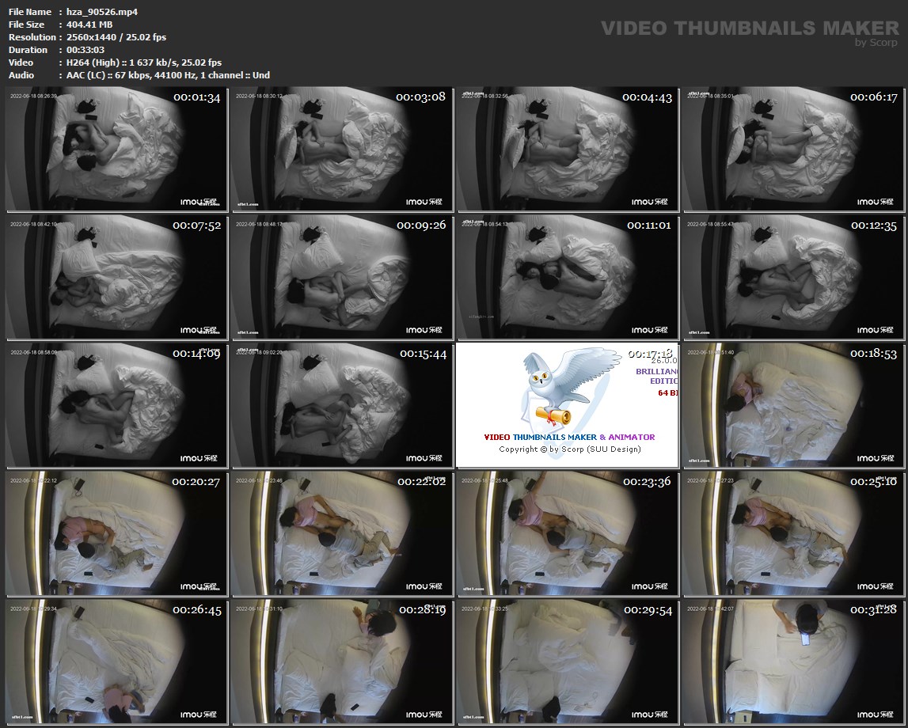Pick the 00:04:43 thumbnail

[x=568, y=149]
